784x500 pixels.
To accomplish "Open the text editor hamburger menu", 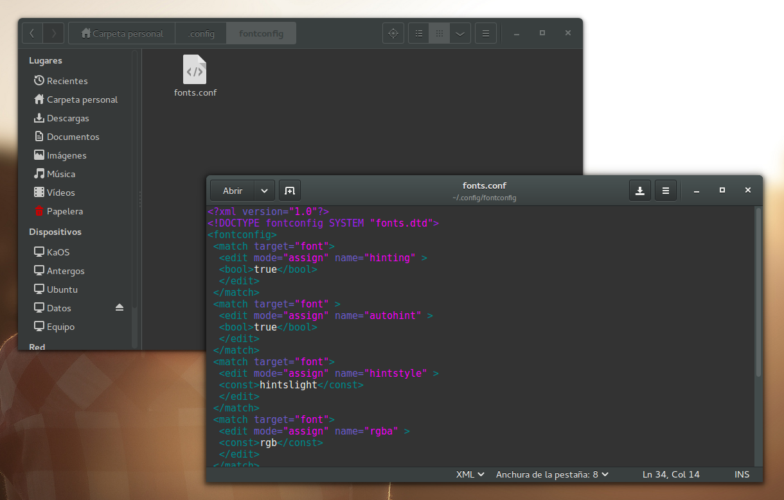I will point(666,191).
